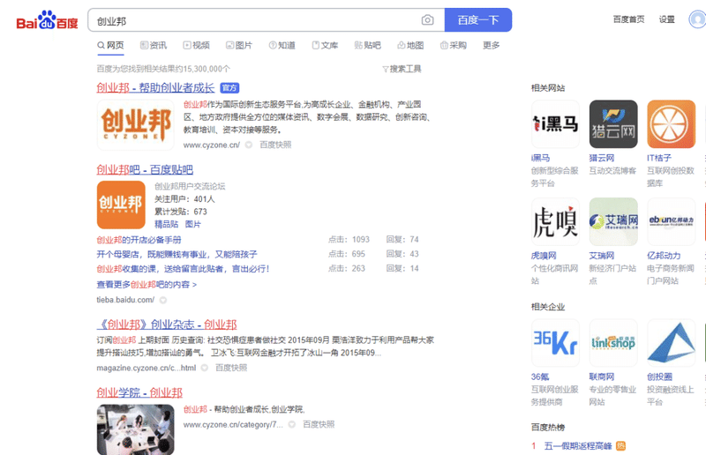Switch to the 图片 tab

click(239, 46)
